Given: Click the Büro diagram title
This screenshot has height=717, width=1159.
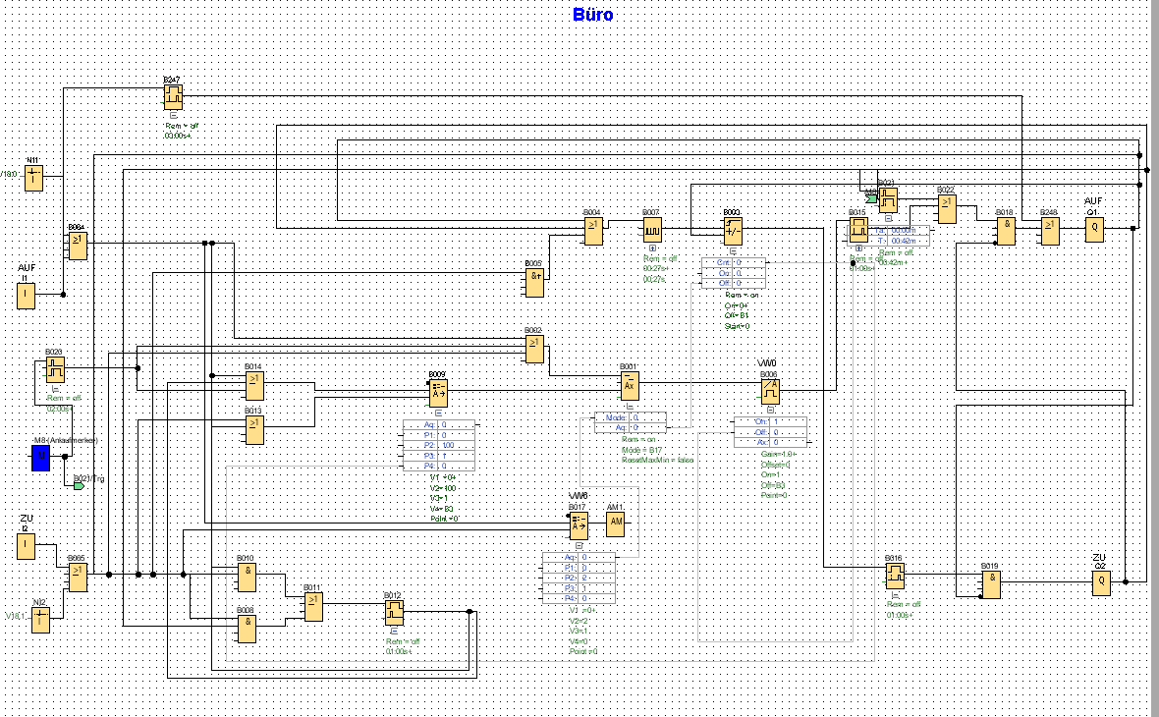Looking at the screenshot, I should pos(592,15).
